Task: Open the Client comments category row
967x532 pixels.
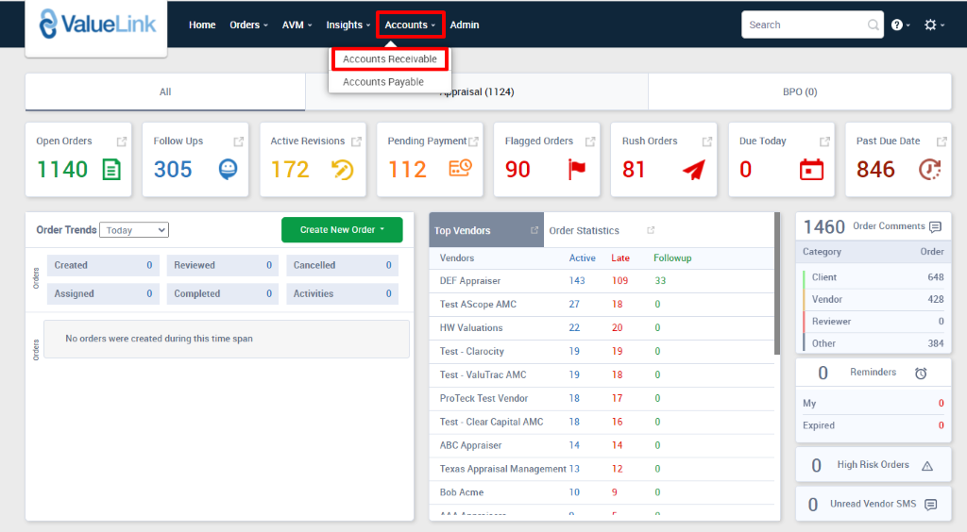Action: pos(874,277)
